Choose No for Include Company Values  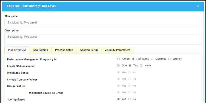[129, 79]
